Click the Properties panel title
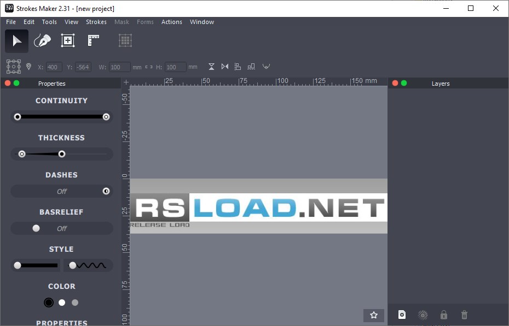Screen dimensions: 509x326 click(51, 84)
